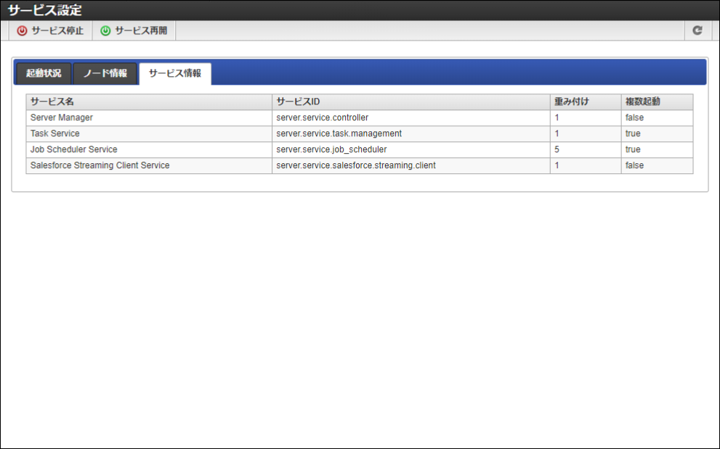
Task: Click the false value in Server Manager row
Action: (634, 118)
